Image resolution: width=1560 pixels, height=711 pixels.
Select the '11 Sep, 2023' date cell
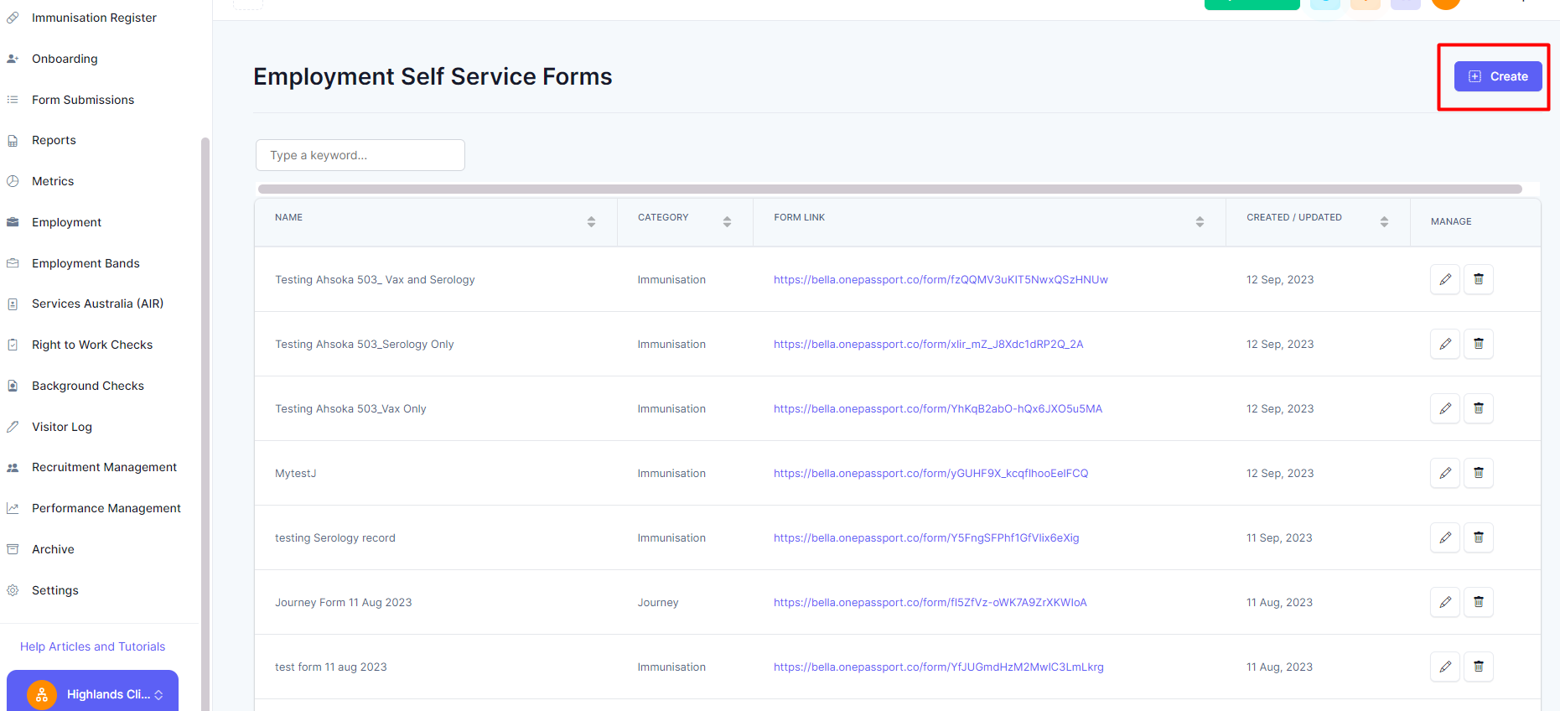[x=1279, y=538]
